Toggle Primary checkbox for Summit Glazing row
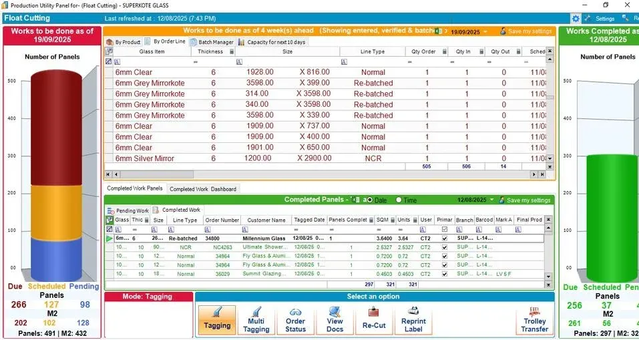This screenshot has width=639, height=340. (x=445, y=275)
